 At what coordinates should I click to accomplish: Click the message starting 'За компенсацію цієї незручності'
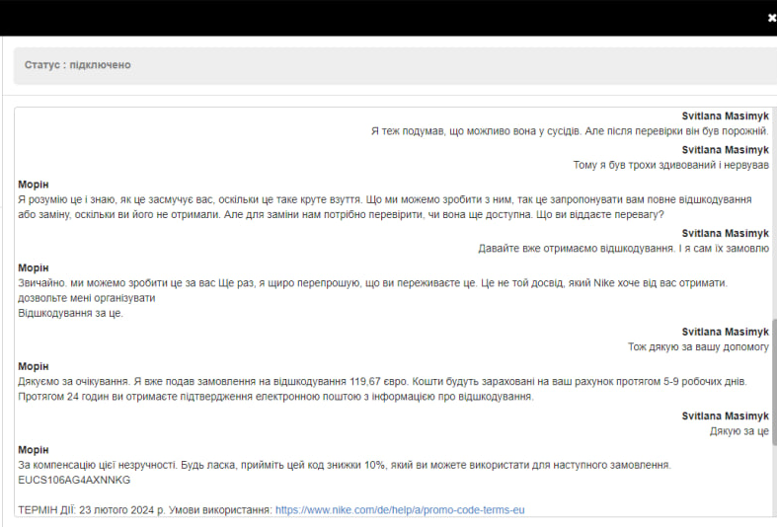(345, 465)
